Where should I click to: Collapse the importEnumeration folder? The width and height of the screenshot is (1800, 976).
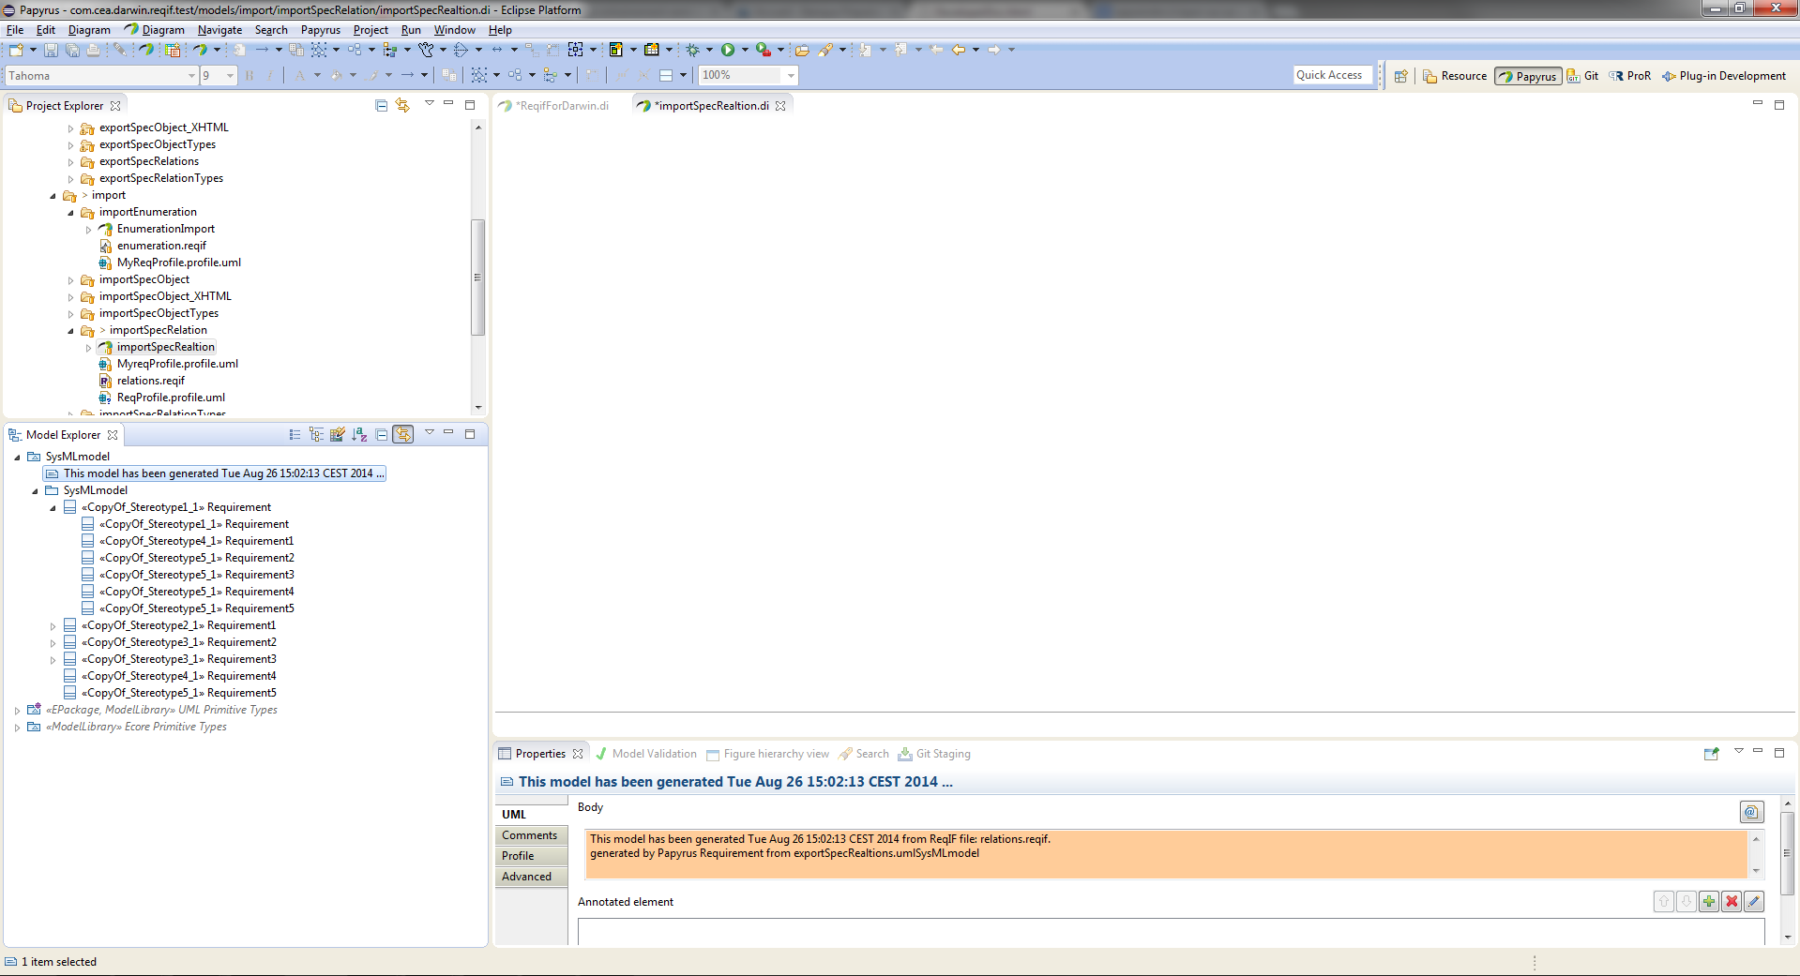point(70,213)
